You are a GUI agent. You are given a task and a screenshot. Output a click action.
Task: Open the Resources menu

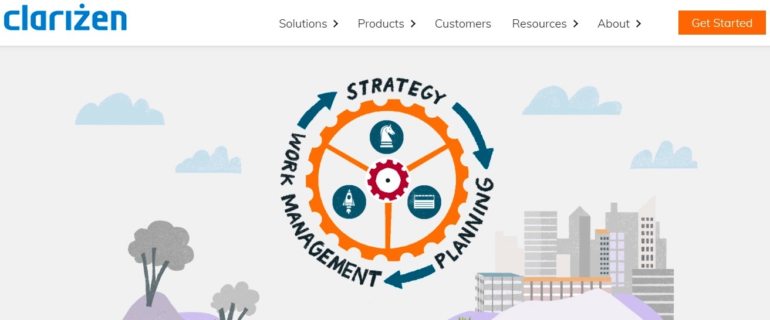click(x=539, y=23)
